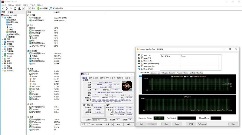The width and height of the screenshot is (242, 135).
Task: Click the green BIOS update arrow icon
Action: coord(38,8)
